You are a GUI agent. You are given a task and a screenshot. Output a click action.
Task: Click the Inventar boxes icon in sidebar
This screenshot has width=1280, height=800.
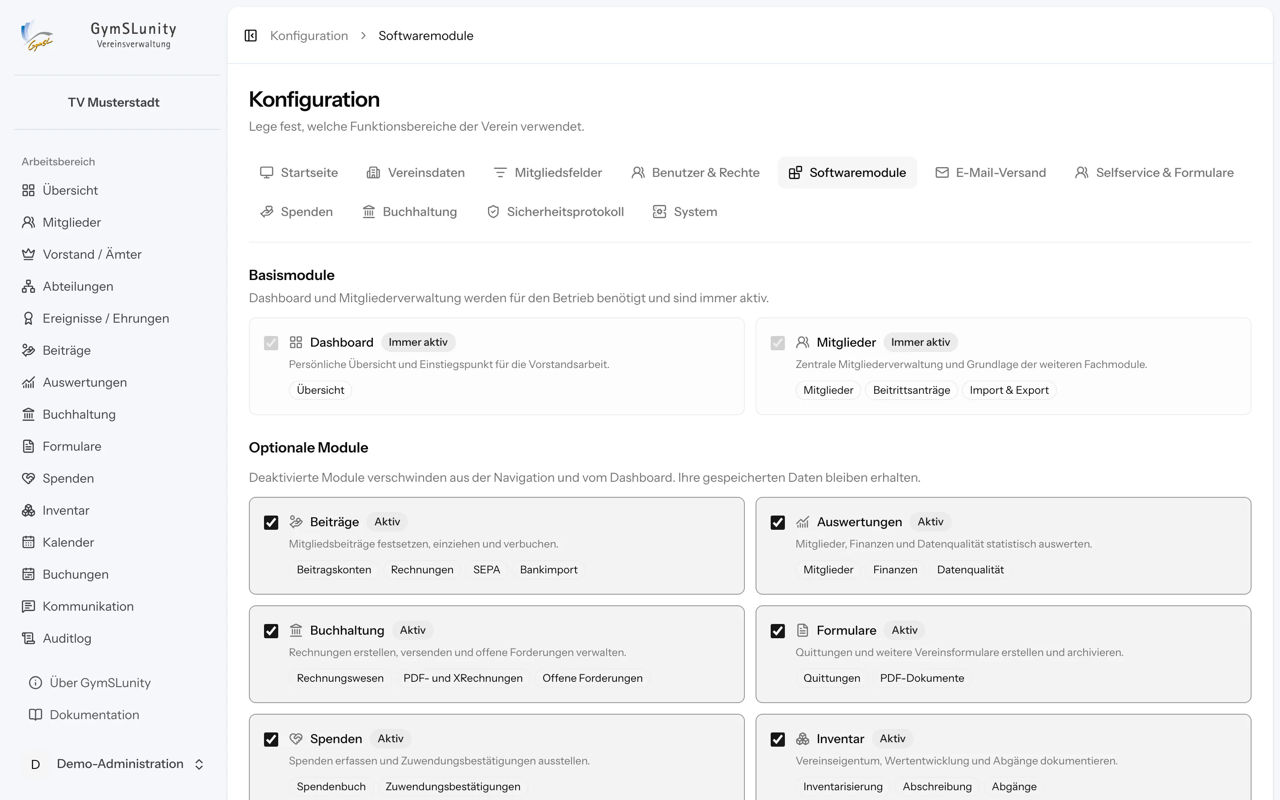point(28,511)
